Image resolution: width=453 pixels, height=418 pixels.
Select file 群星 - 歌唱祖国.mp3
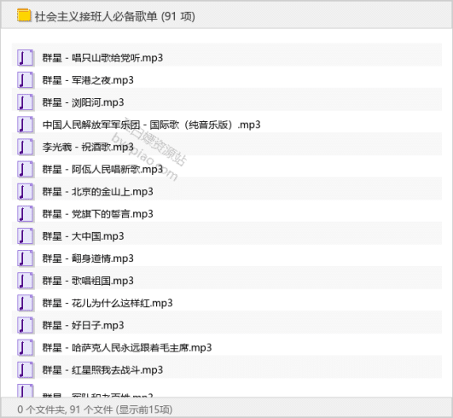click(x=227, y=281)
